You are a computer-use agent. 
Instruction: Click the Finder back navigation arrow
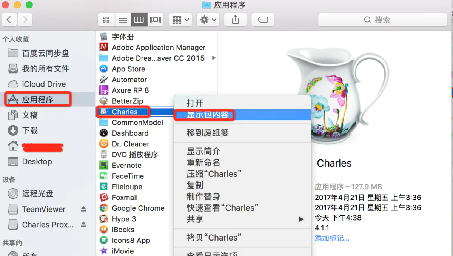pyautogui.click(x=9, y=20)
